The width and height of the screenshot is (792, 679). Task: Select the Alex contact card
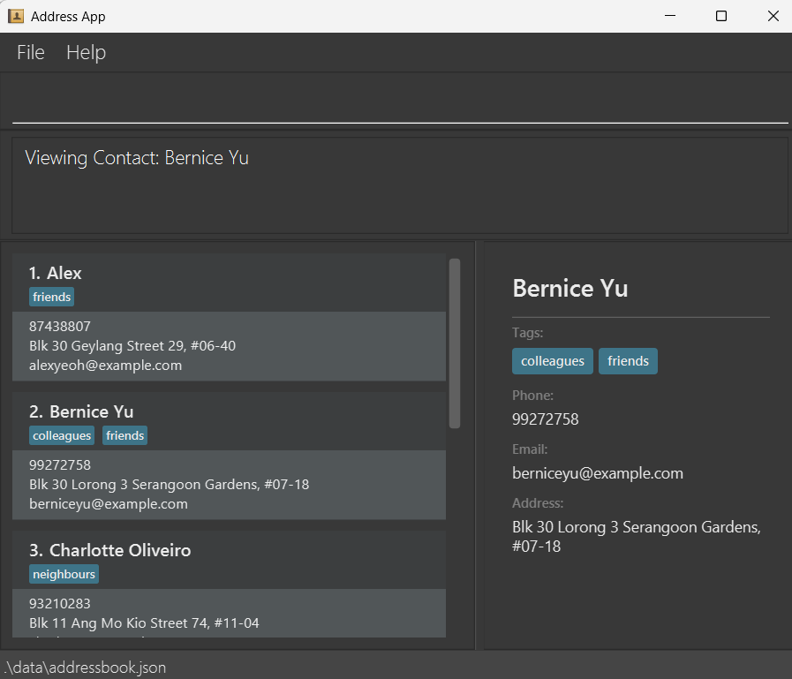(229, 274)
